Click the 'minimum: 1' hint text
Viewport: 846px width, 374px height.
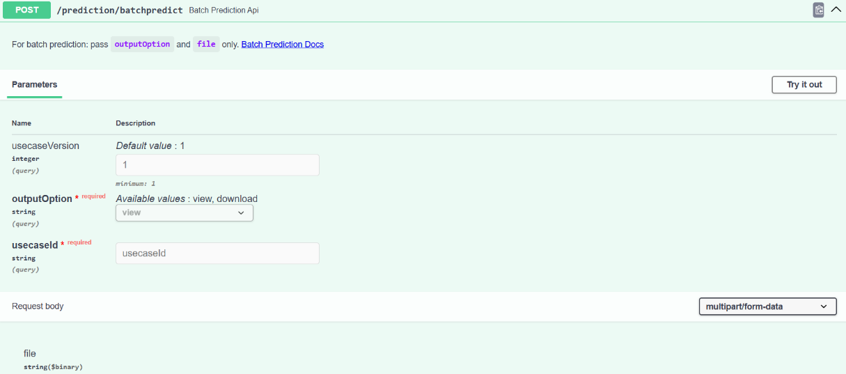(135, 183)
